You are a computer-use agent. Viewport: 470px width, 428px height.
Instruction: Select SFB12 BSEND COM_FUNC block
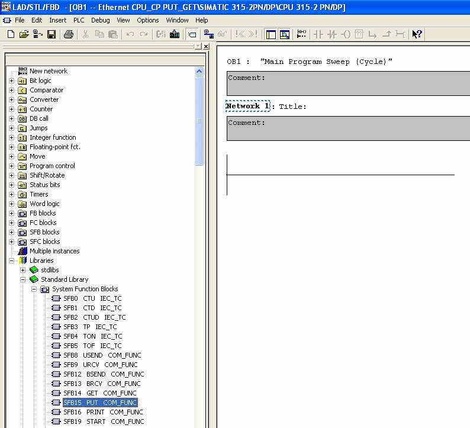click(104, 374)
